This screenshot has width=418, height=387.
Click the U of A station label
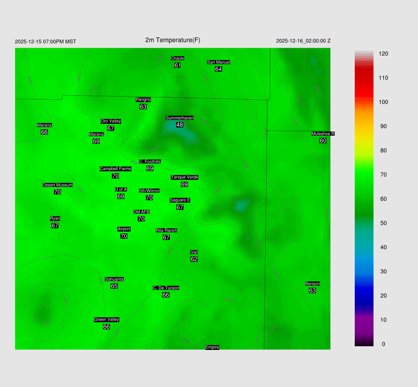(x=121, y=189)
